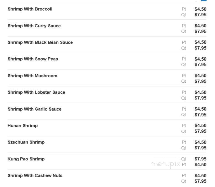Open Shrimp With Black Bean Sauce entry
Image resolution: width=215 pixels, height=187 pixels.
[x=40, y=42]
